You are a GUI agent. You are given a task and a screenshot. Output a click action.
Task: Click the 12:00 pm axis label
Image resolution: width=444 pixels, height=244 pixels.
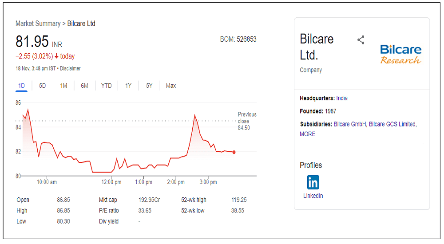pos(111,182)
